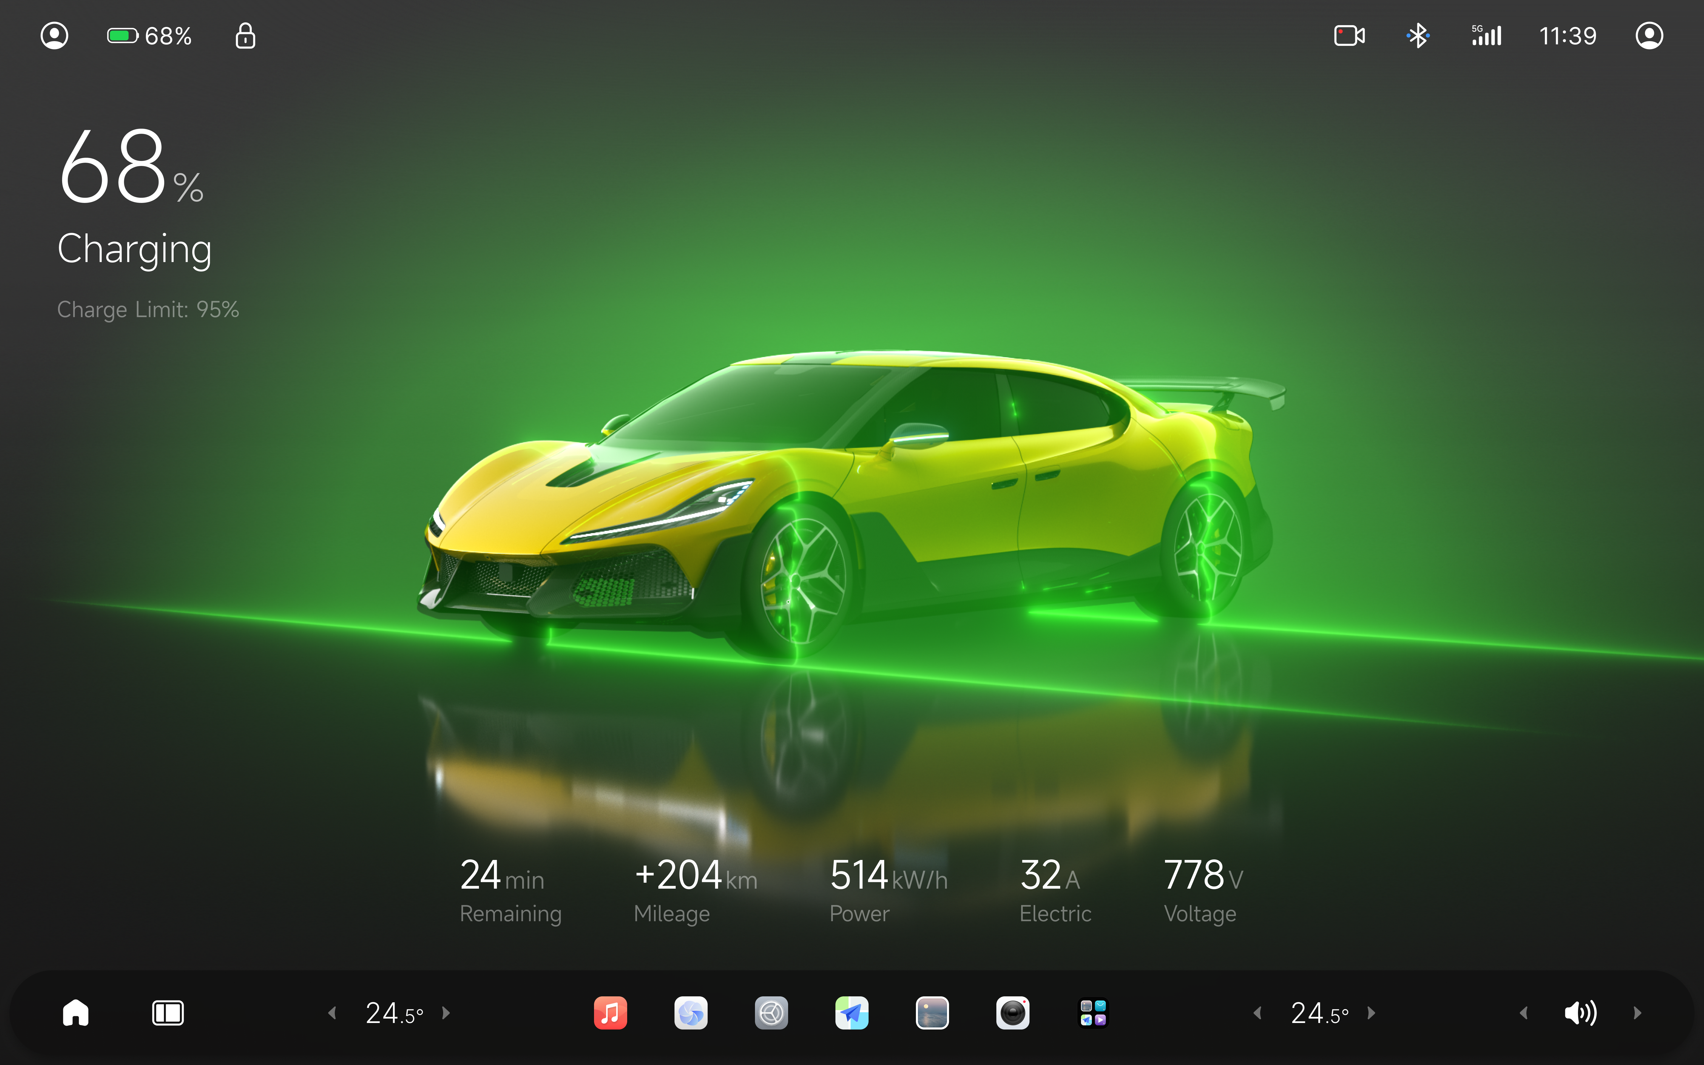This screenshot has height=1065, width=1704.
Task: Tap the battery indicator in the status bar
Action: click(149, 35)
